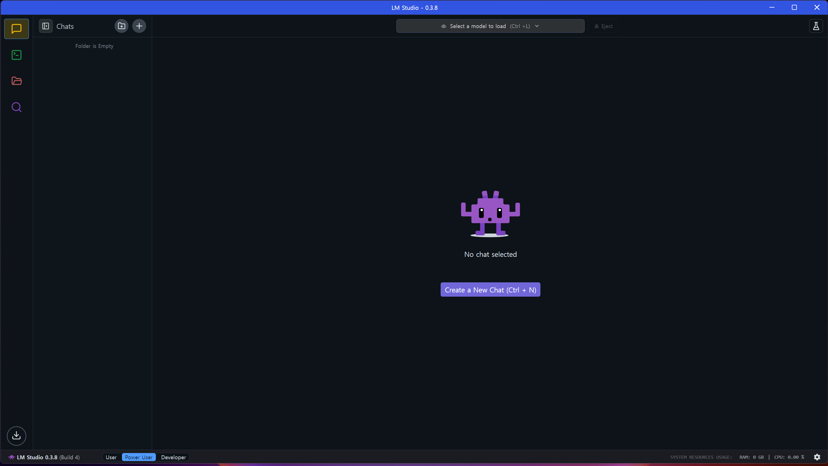Switch to User mode

coord(111,457)
